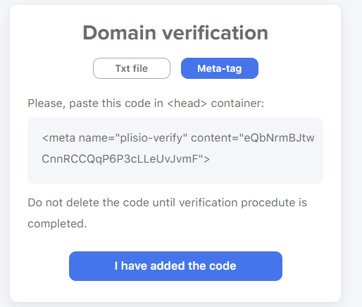The image size is (362, 307).
Task: Click inside the meta tag code box
Action: coord(175,150)
